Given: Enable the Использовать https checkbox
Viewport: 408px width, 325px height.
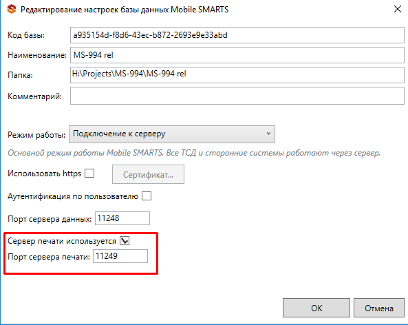Looking at the screenshot, I should pos(89,174).
